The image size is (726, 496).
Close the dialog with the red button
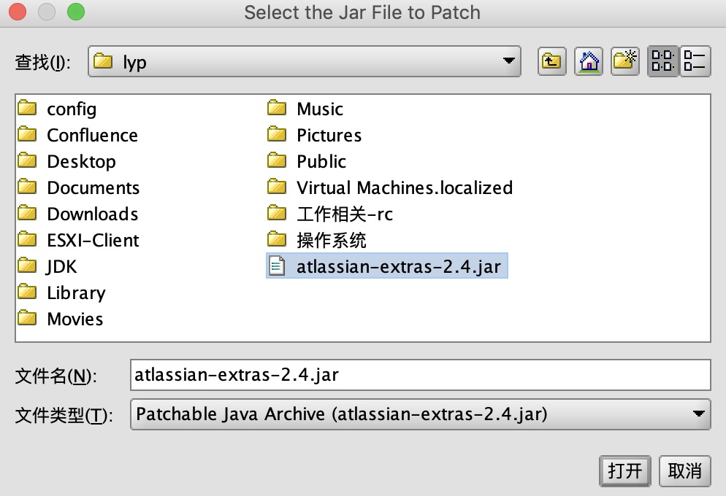(18, 12)
